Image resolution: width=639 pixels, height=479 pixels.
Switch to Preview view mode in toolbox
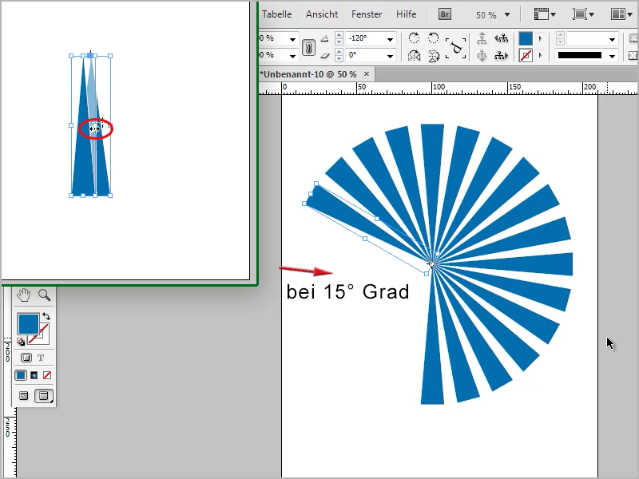point(44,395)
